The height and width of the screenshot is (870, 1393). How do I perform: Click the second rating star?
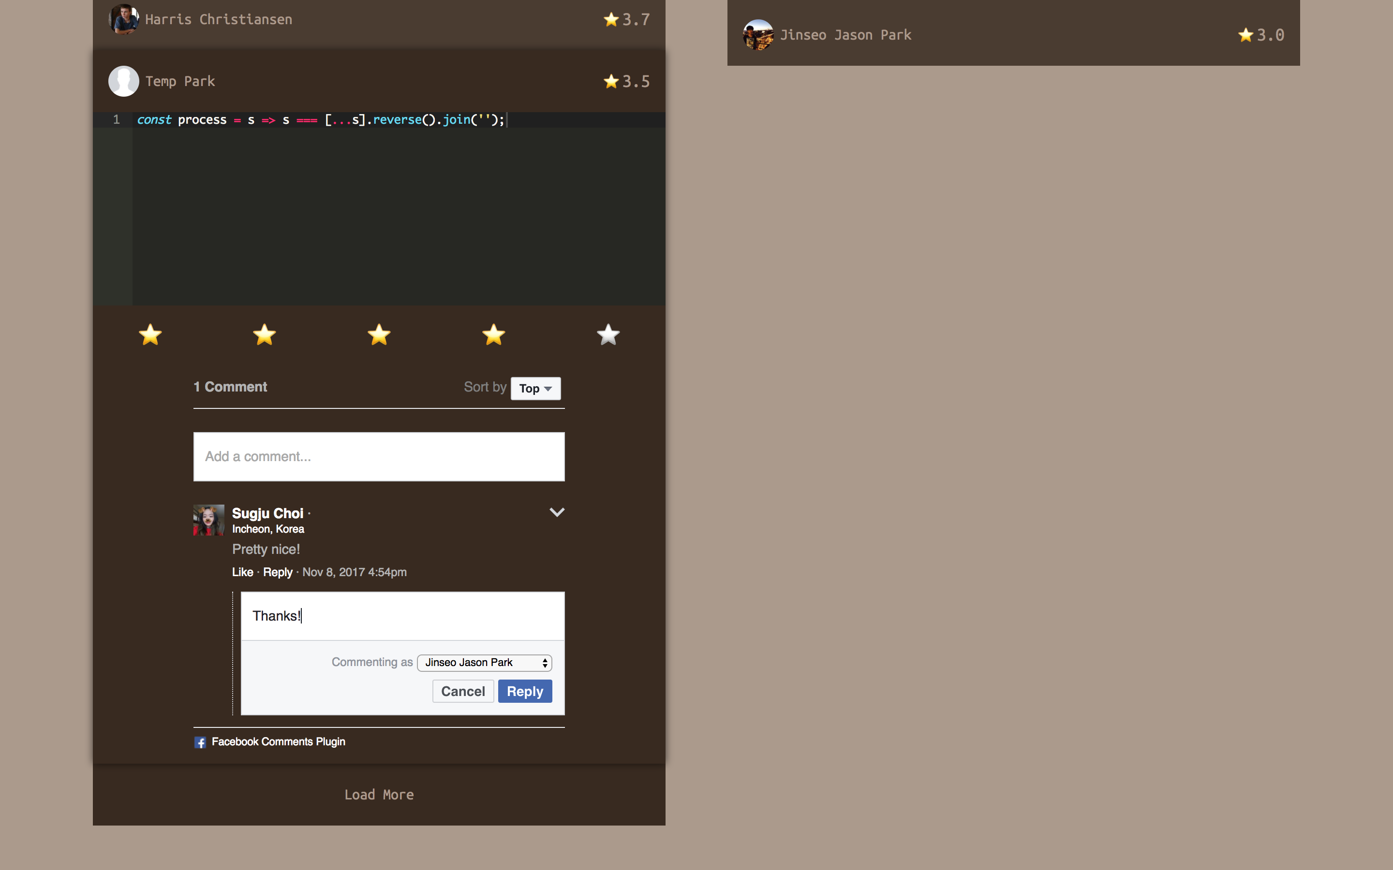coord(265,334)
